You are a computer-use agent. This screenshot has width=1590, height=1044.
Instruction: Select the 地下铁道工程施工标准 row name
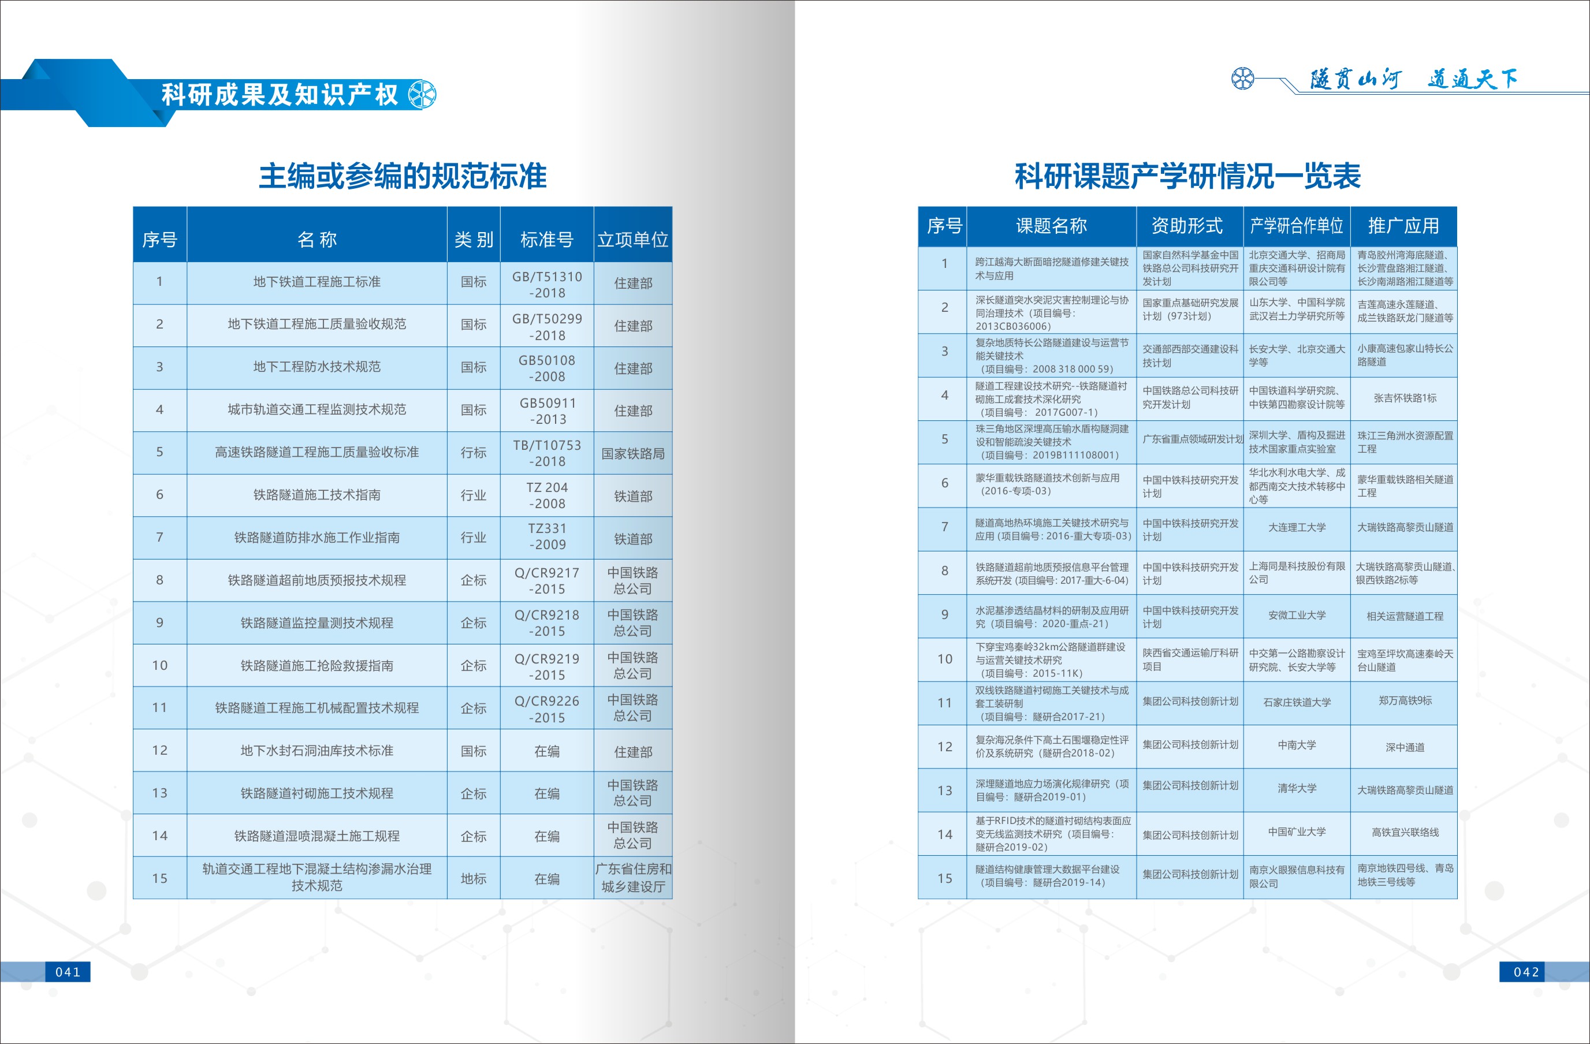[316, 282]
